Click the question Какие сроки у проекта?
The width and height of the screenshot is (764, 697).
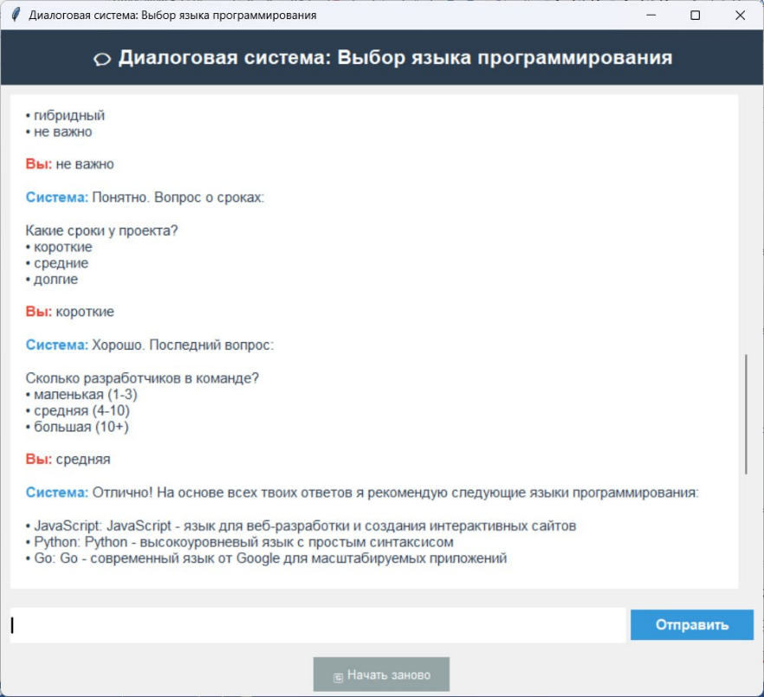point(107,230)
